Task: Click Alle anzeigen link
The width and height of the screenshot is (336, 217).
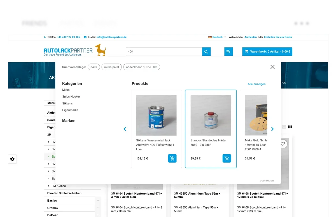Action: pyautogui.click(x=257, y=84)
